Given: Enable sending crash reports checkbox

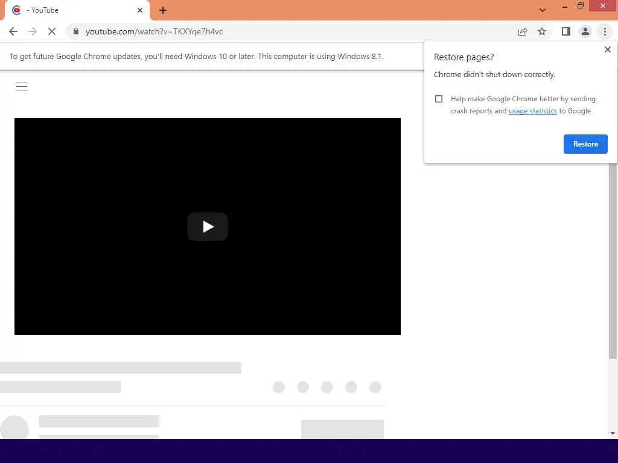Looking at the screenshot, I should point(439,99).
